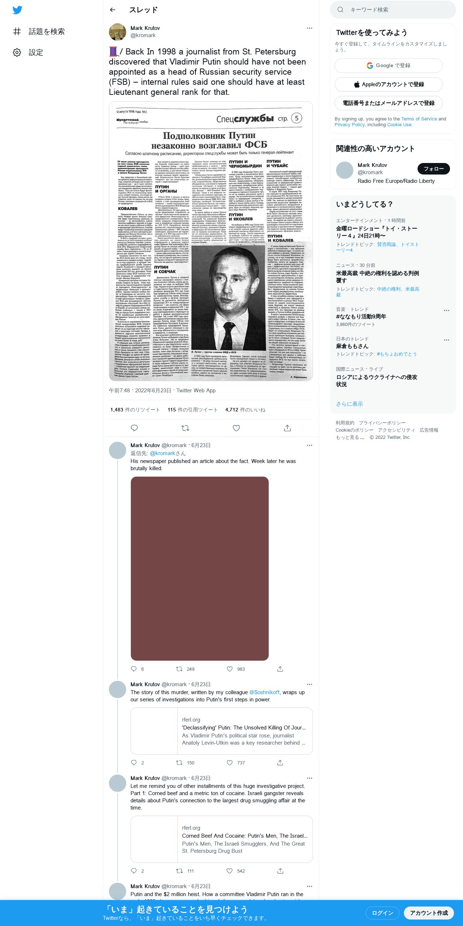Screen dimensions: 463x926
Task: Open the more options menu on the main tweet
Action: coord(309,28)
